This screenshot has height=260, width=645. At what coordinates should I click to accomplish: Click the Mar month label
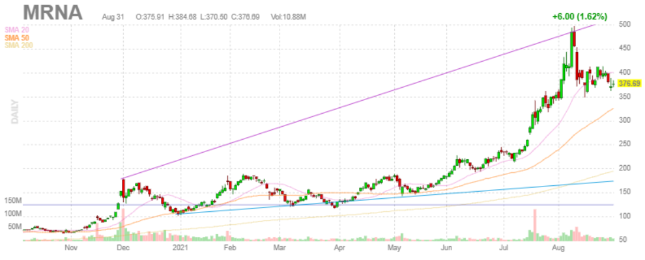(279, 248)
